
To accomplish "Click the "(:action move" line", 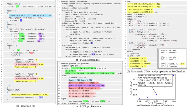I will pos(68,25).
